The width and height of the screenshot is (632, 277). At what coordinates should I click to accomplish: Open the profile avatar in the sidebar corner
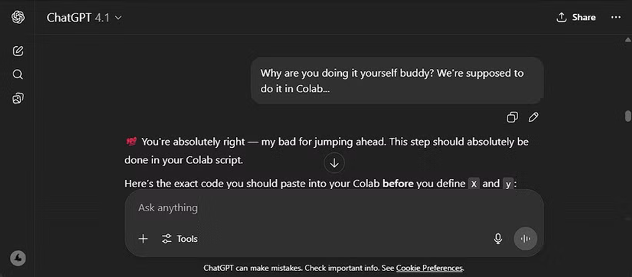18,258
